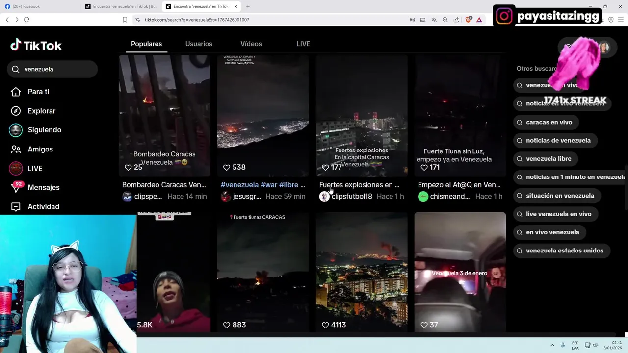The image size is (628, 353).
Task: Open the 'Empezo el At@Q en Ven...' caption
Action: pos(459,185)
